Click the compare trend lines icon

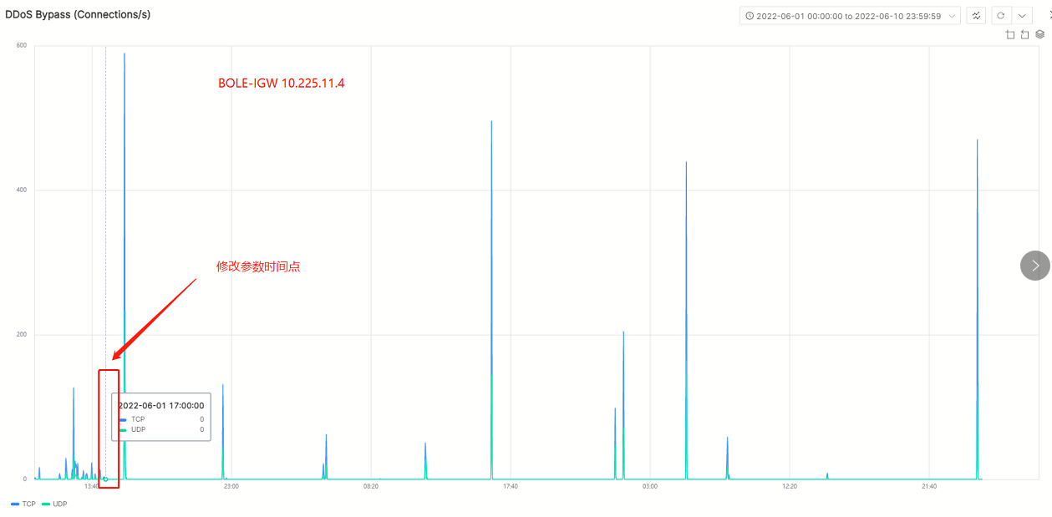click(x=976, y=16)
